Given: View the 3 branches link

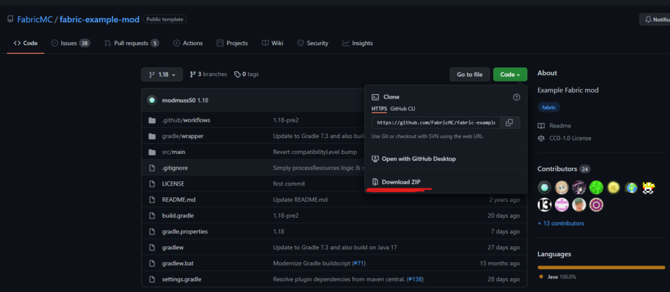Looking at the screenshot, I should (208, 74).
